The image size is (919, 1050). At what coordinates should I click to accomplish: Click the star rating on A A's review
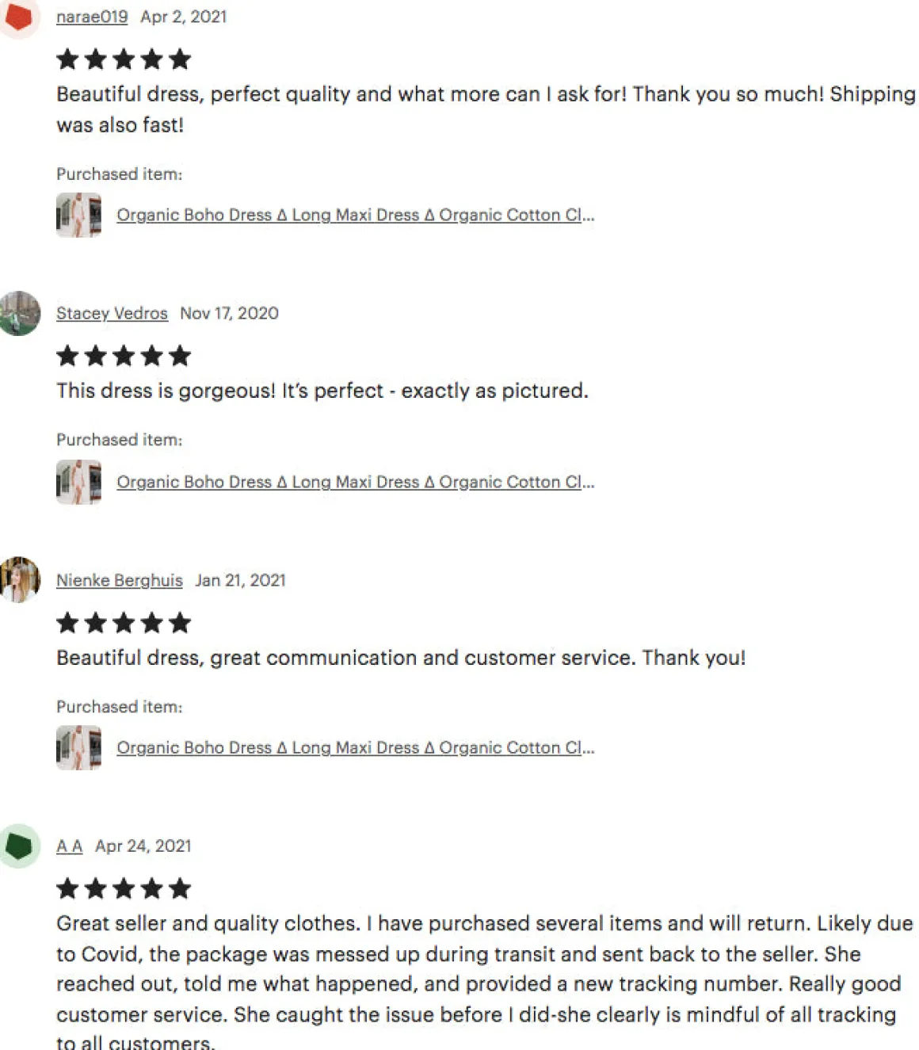point(124,888)
